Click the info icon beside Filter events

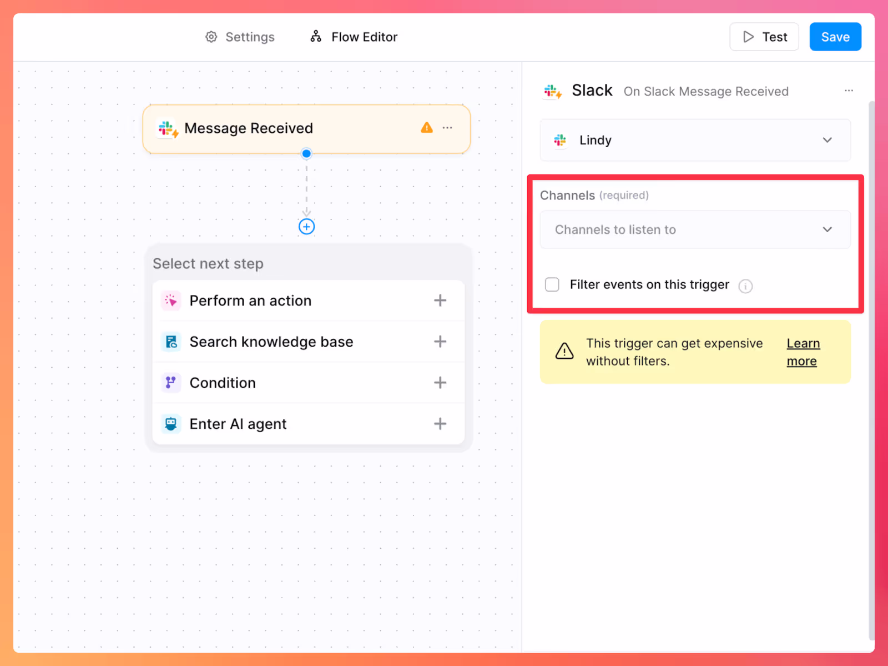point(745,286)
